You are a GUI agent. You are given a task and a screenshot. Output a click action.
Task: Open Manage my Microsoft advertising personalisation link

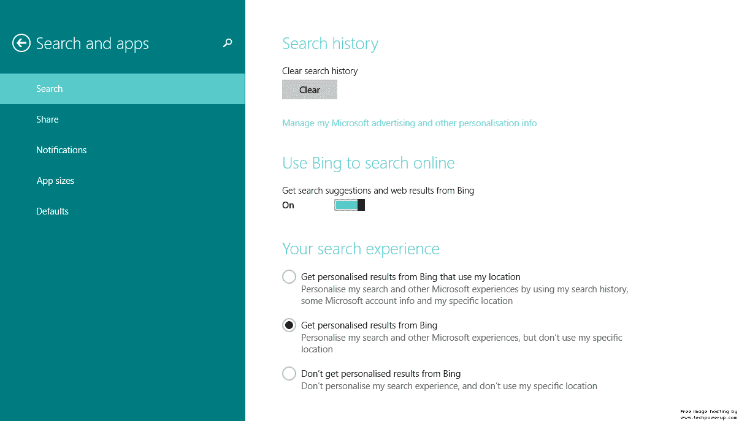pos(409,123)
